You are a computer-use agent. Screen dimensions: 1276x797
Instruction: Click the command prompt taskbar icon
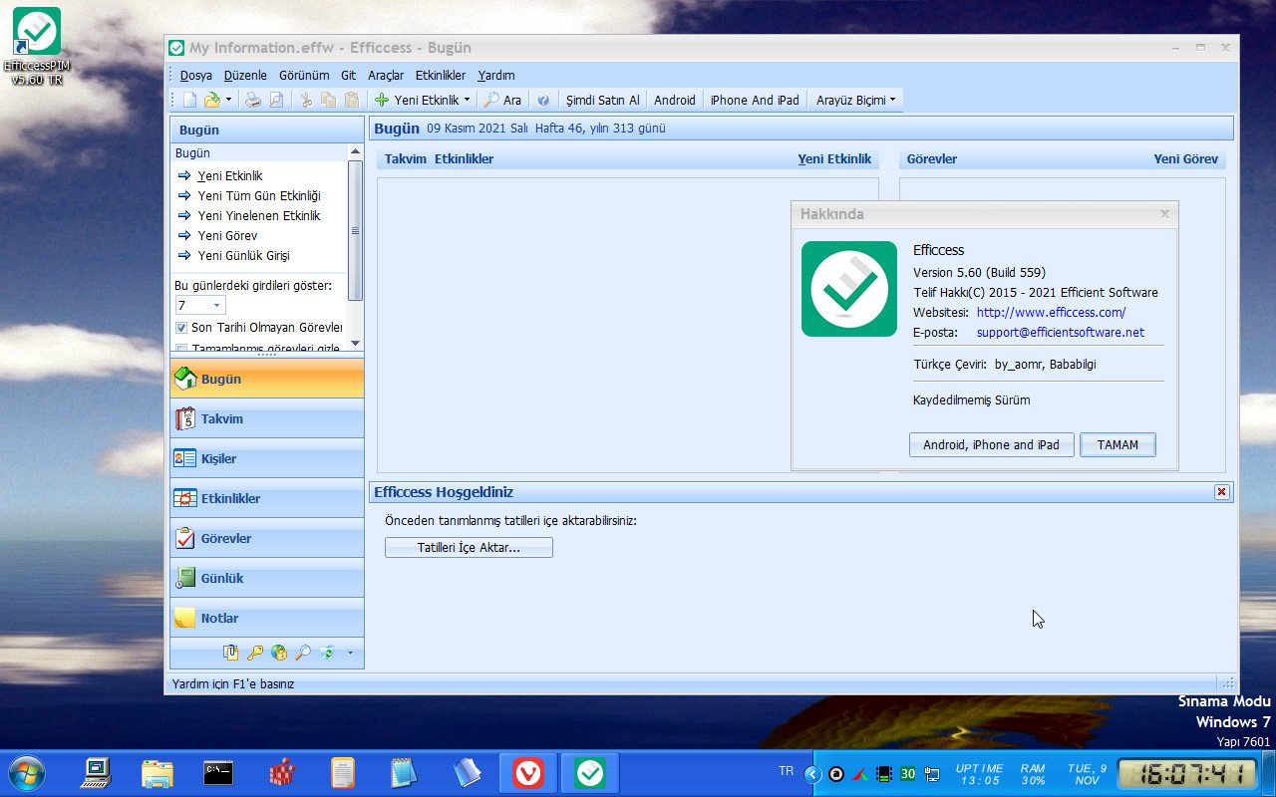tap(218, 773)
